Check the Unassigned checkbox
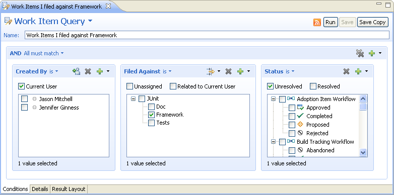Screen dimensions: 394x195 (x=129, y=86)
